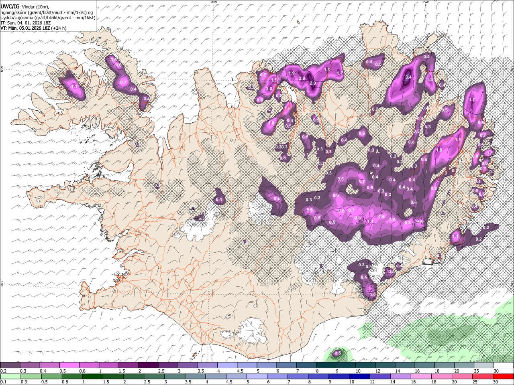Click the 2.9 snowfall value on north coast
Viewport: 514px width, 385px height.
click(x=313, y=83)
